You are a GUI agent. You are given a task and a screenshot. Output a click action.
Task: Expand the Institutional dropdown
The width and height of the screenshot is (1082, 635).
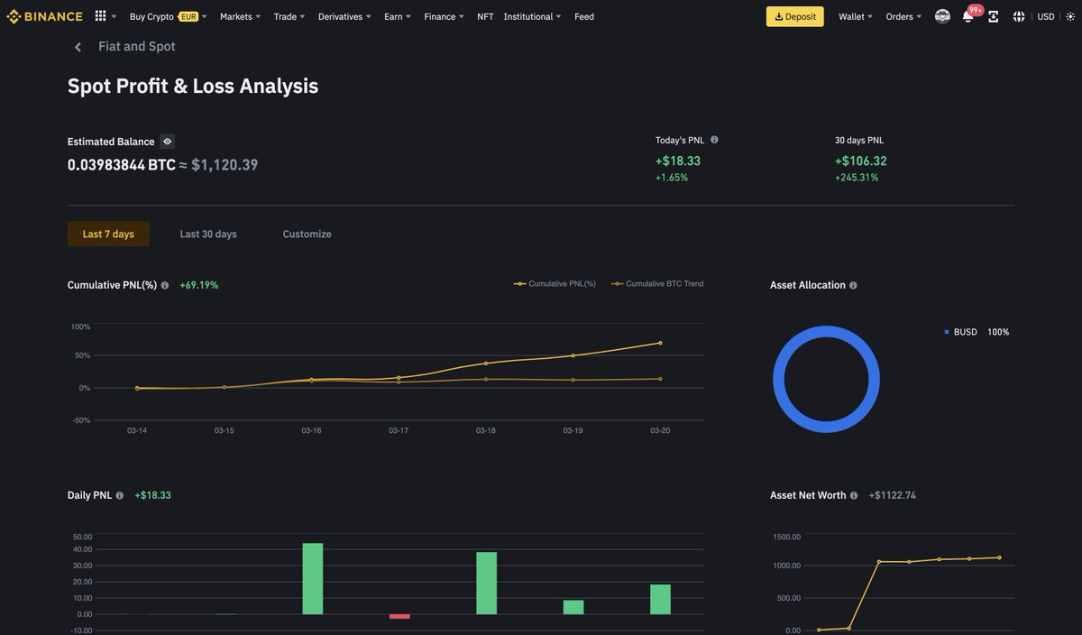[533, 16]
